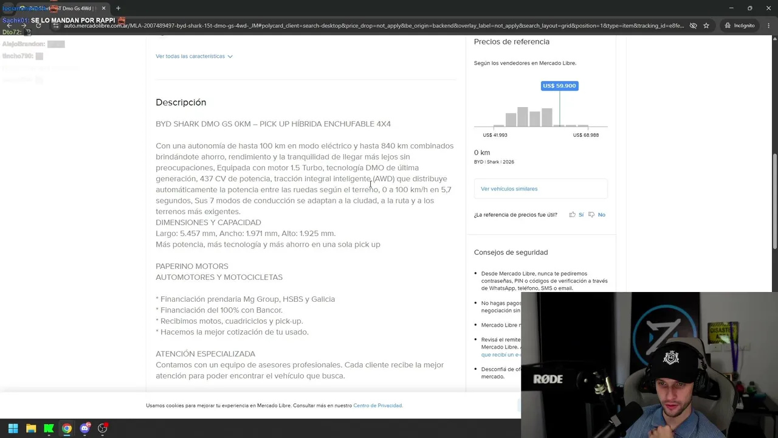Screen dimensions: 778x438
Task: Click the 'Descripción' heading
Action: click(x=181, y=102)
